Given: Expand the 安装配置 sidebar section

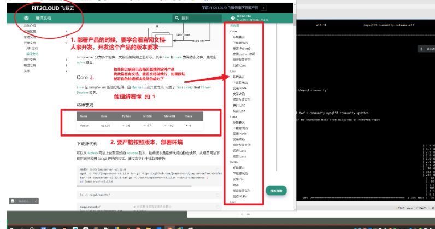Looking at the screenshot, I should [x=66, y=31].
